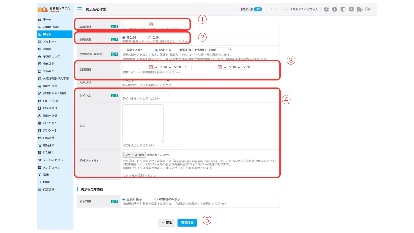Focus the タイトル input field
This screenshot has height=233, width=414.
145,94
